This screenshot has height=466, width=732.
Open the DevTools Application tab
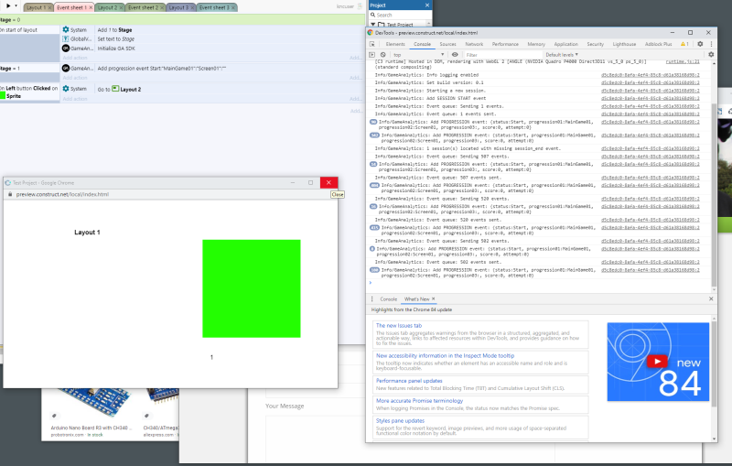click(x=565, y=44)
